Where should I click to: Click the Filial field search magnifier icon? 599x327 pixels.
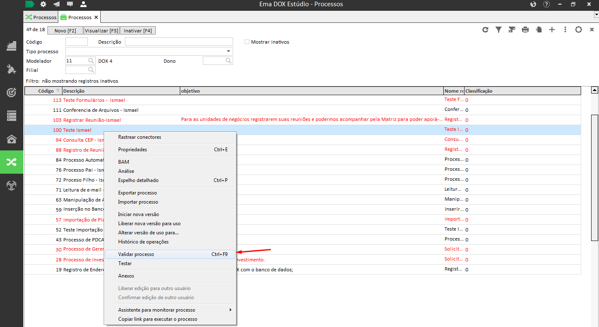point(91,70)
